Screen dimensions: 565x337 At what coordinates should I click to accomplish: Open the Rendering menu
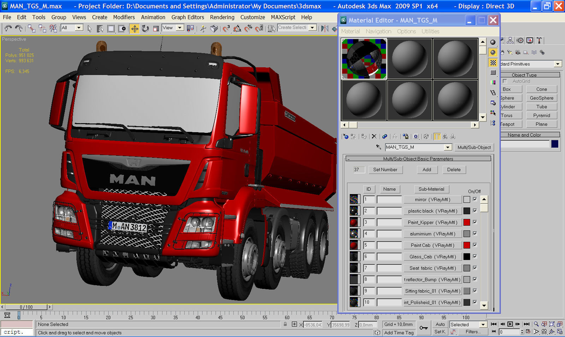pyautogui.click(x=222, y=17)
